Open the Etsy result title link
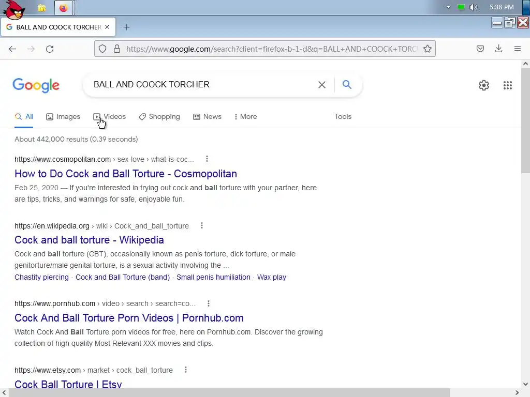 click(68, 384)
